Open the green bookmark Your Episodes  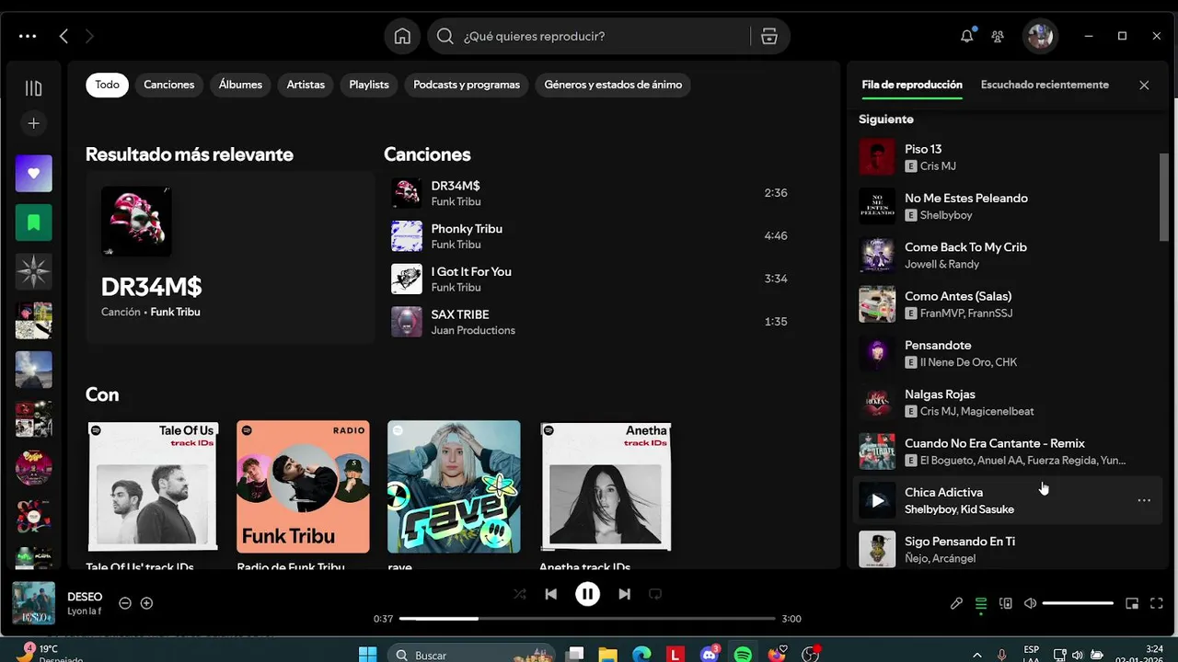[34, 223]
